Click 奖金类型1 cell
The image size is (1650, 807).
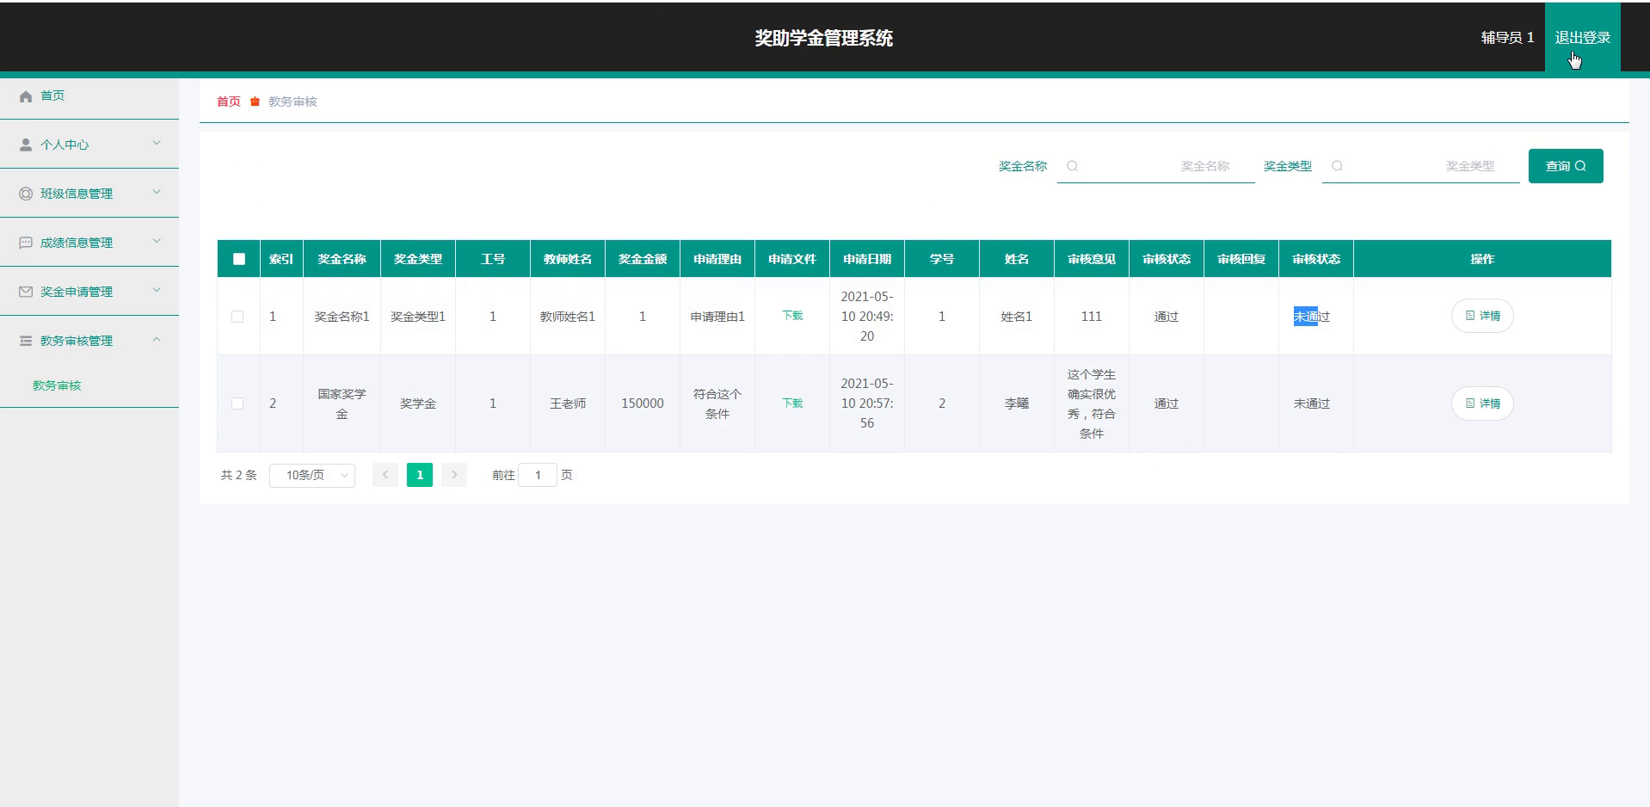coord(418,317)
